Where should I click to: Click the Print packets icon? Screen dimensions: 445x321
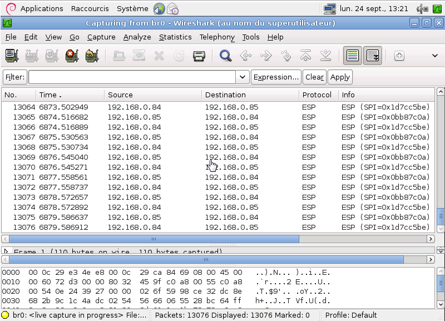(199, 56)
